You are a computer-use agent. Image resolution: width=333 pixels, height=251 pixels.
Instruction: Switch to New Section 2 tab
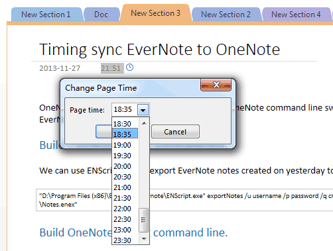[x=226, y=15]
